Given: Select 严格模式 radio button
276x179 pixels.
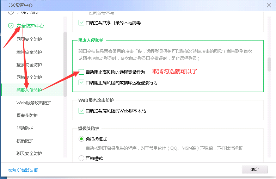Looking at the screenshot, I should pyautogui.click(x=81, y=158).
